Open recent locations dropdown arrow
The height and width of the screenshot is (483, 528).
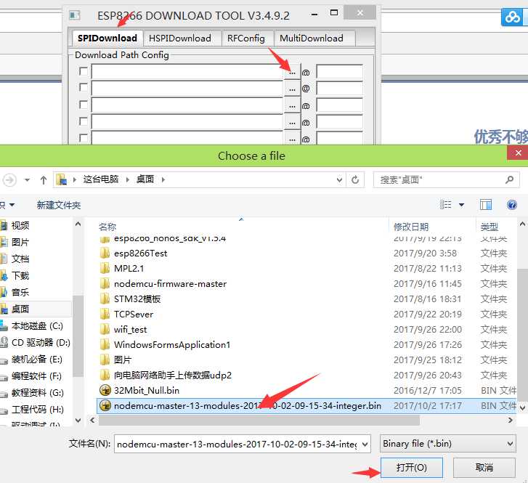28,180
